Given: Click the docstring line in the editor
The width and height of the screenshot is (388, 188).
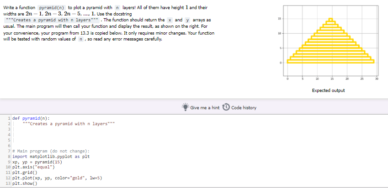Looking at the screenshot, I should click(69, 124).
